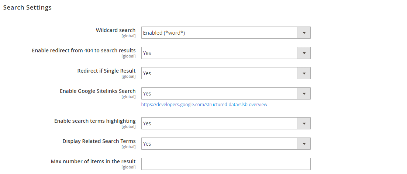Click the 'Enable Google Sitelinks Search' label
This screenshot has height=174, width=407.
pyautogui.click(x=97, y=91)
